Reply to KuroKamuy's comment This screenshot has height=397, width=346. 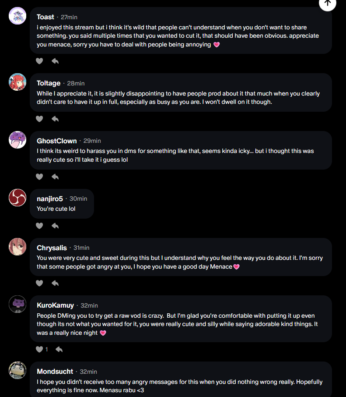59,349
